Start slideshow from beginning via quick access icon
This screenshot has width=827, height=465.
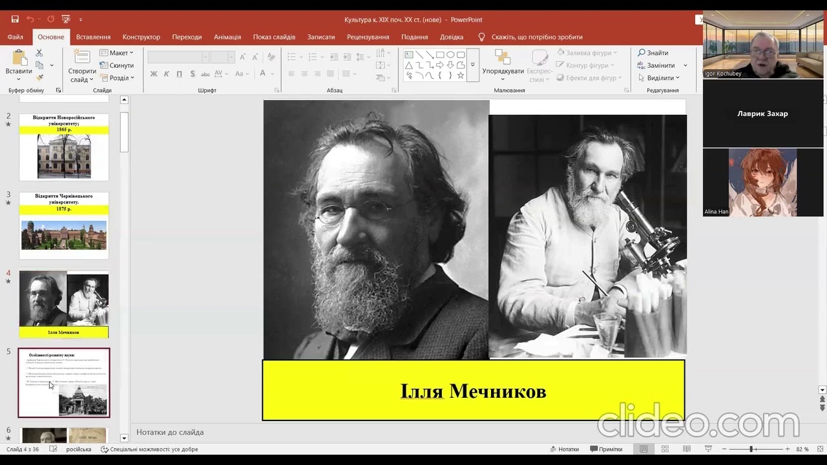tap(66, 19)
